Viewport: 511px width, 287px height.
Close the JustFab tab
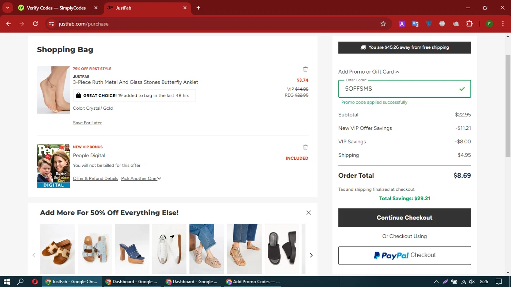[185, 8]
